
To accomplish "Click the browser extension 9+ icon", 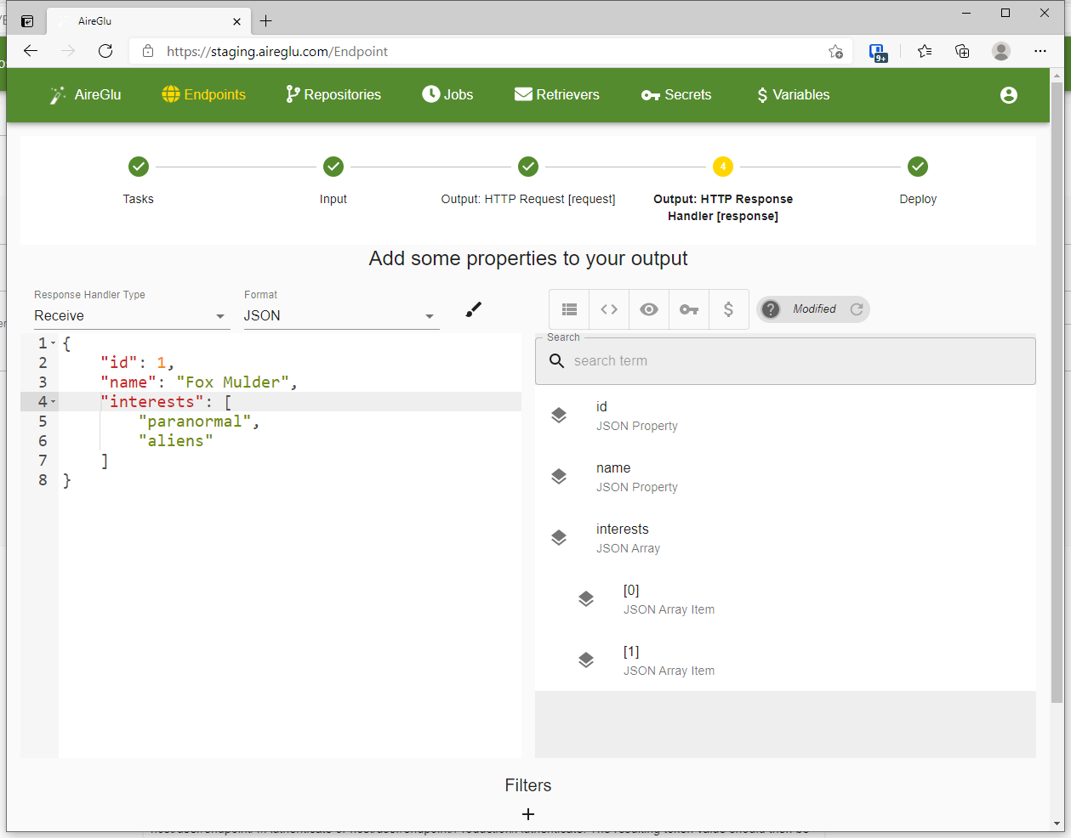I will coord(879,53).
